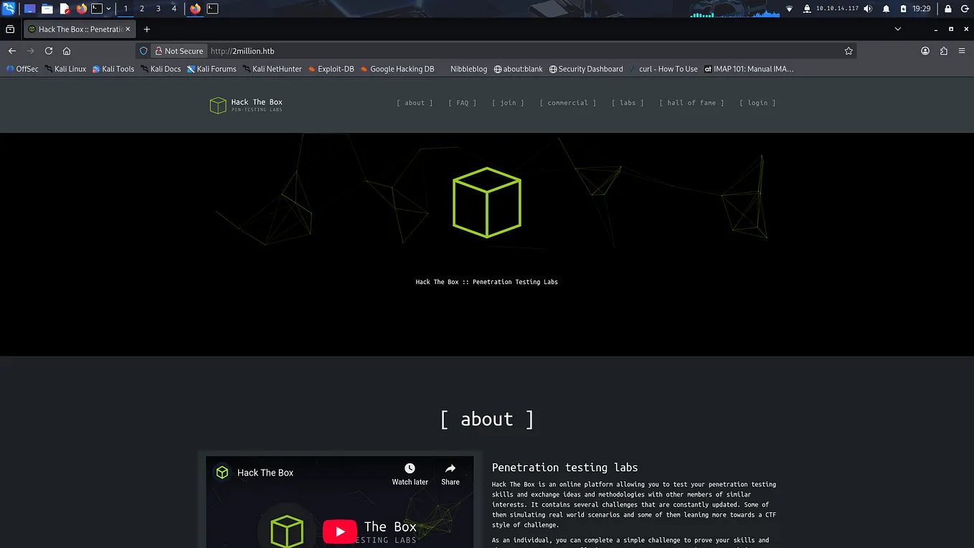Open the Exploit-DB bookmark
Image resolution: width=974 pixels, height=548 pixels.
point(331,69)
